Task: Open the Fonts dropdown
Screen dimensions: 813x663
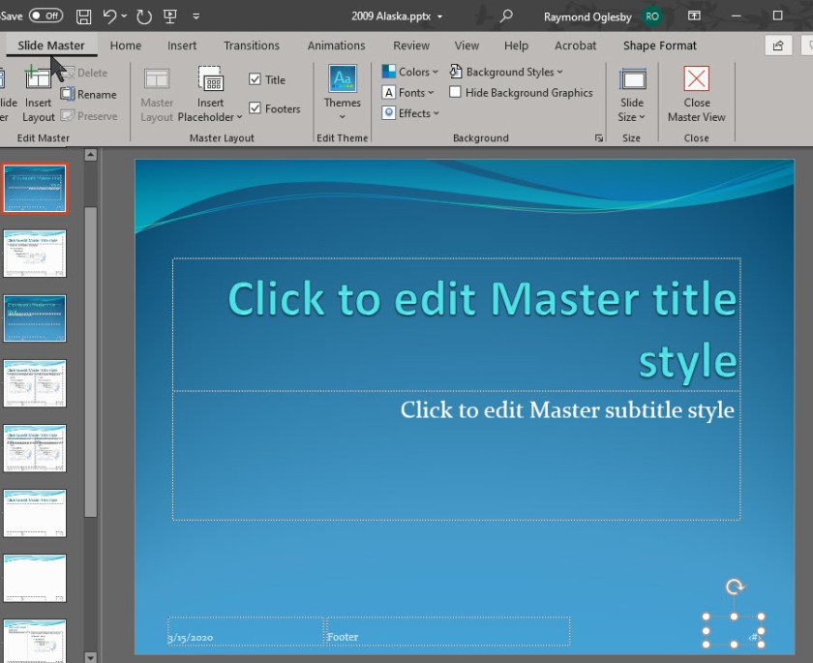Action: tap(406, 92)
